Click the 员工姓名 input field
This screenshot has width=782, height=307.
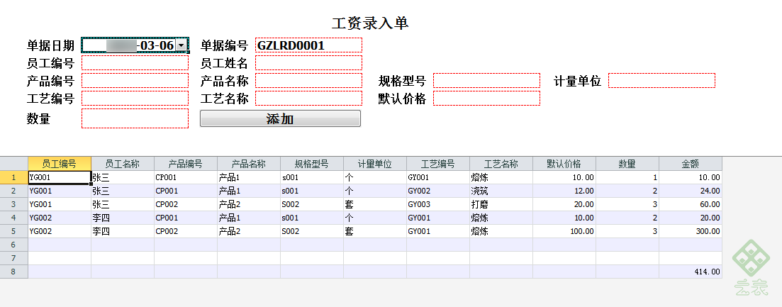pos(308,63)
